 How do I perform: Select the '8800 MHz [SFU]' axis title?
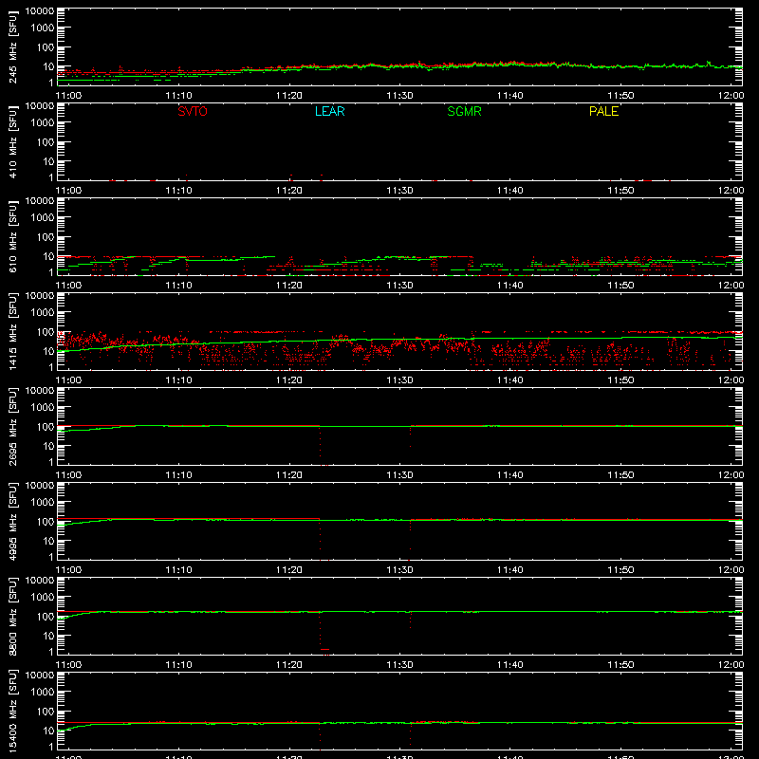[x=12, y=616]
